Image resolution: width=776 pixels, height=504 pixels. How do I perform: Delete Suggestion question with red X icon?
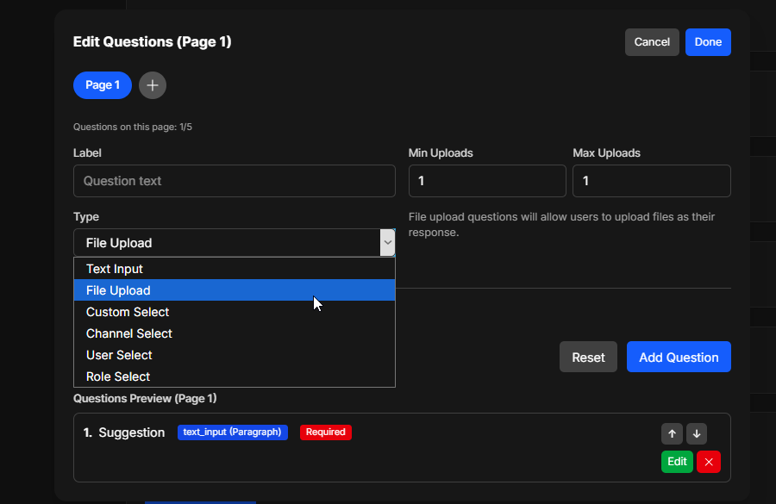[709, 462]
